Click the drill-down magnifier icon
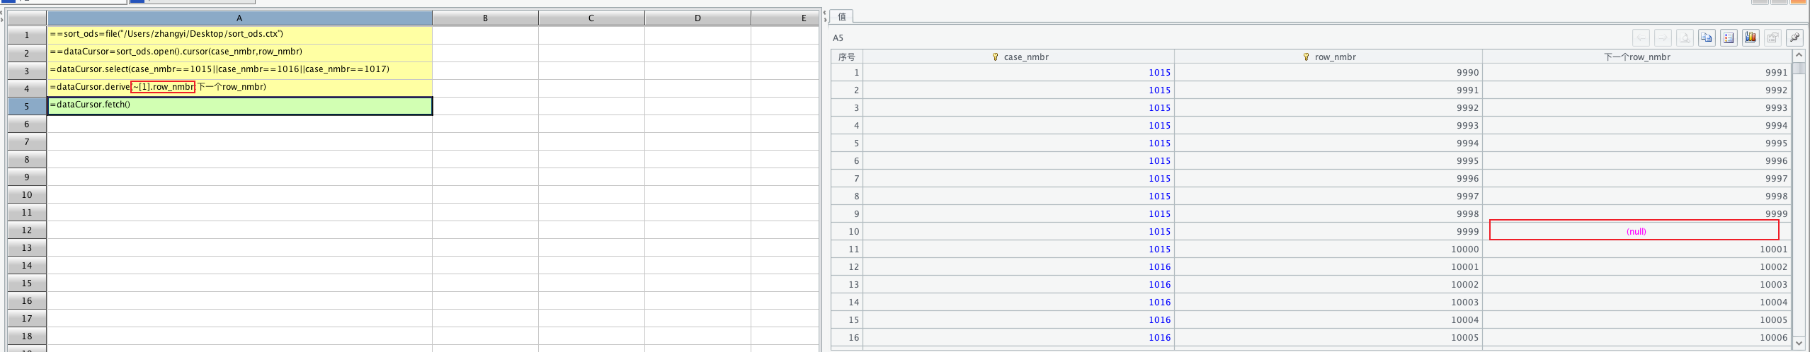The image size is (1810, 352). coord(1685,37)
